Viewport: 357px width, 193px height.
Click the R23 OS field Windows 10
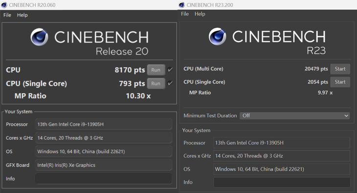(282, 169)
